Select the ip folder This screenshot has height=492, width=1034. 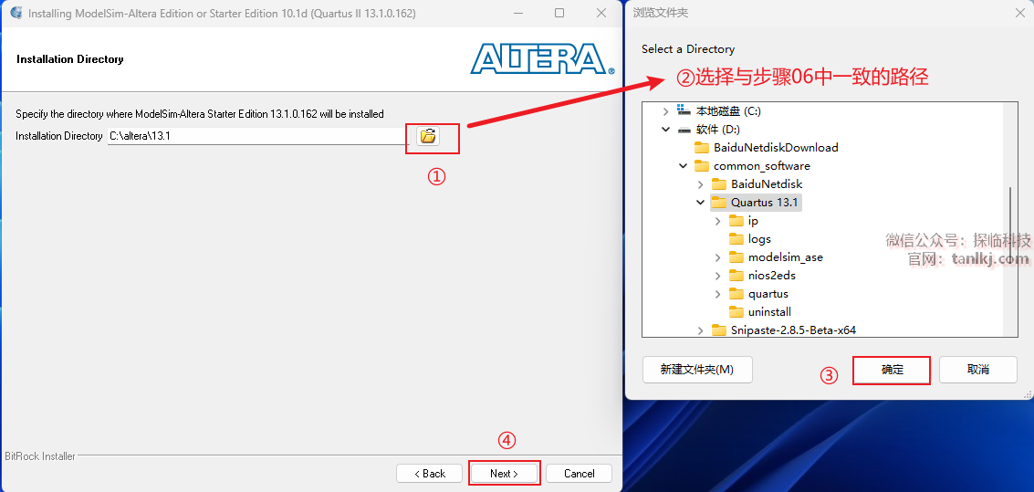click(753, 221)
